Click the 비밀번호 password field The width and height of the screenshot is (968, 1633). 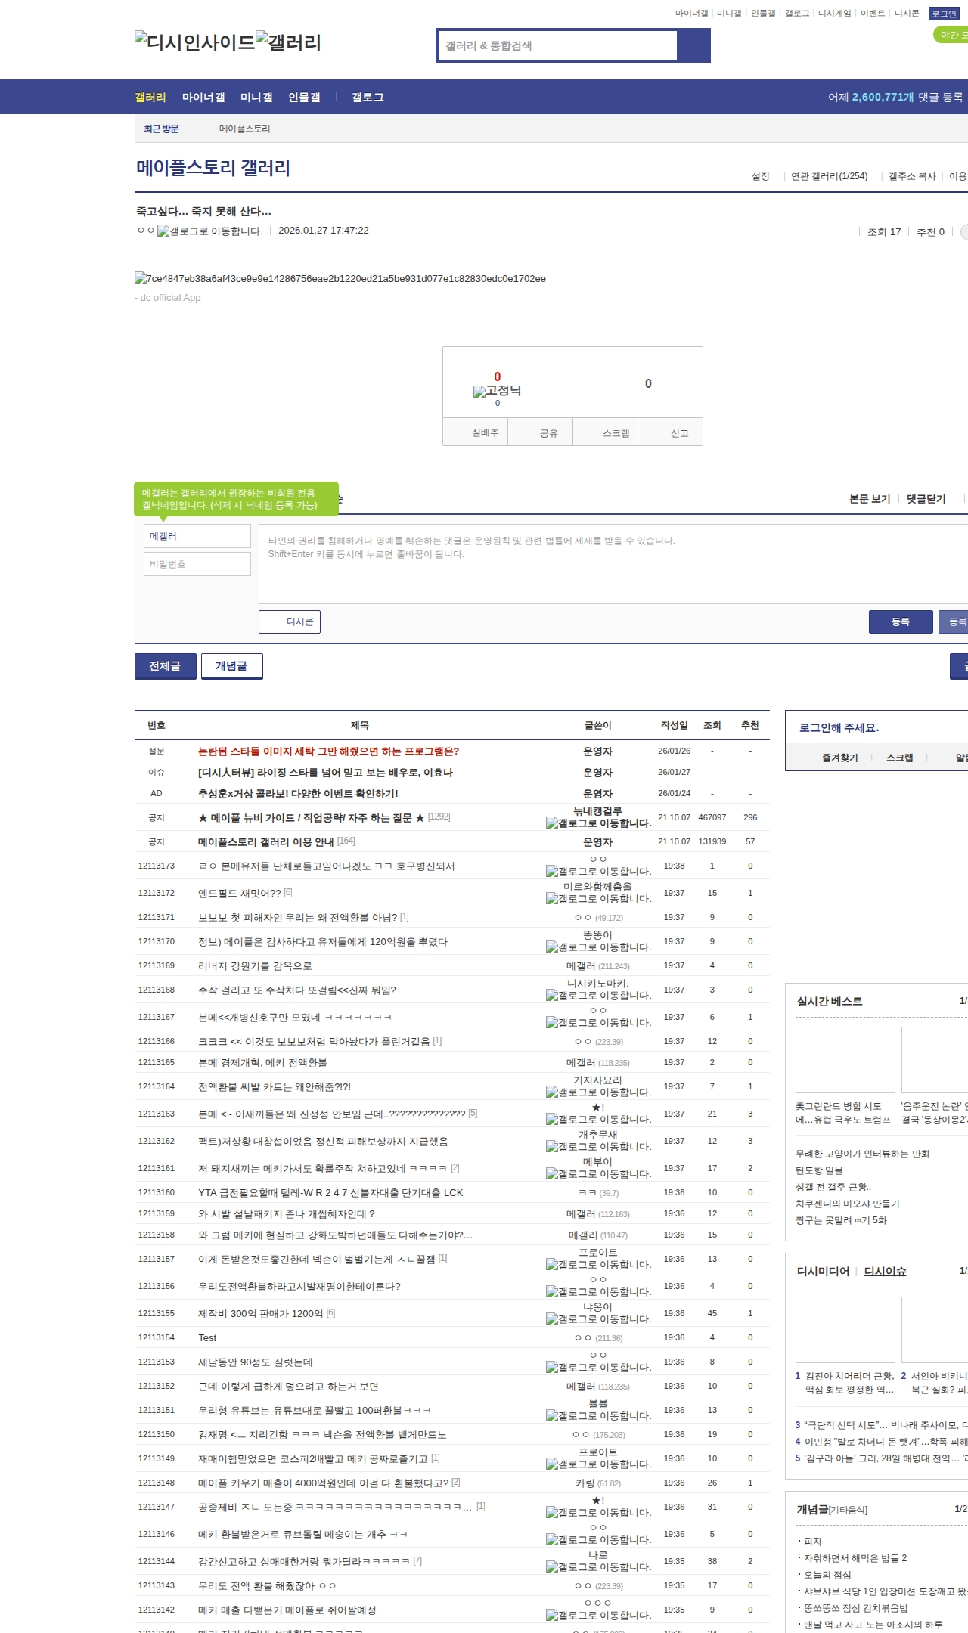point(197,564)
